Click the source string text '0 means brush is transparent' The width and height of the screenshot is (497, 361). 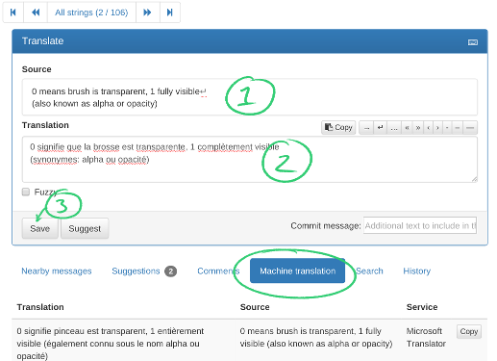tap(88, 91)
